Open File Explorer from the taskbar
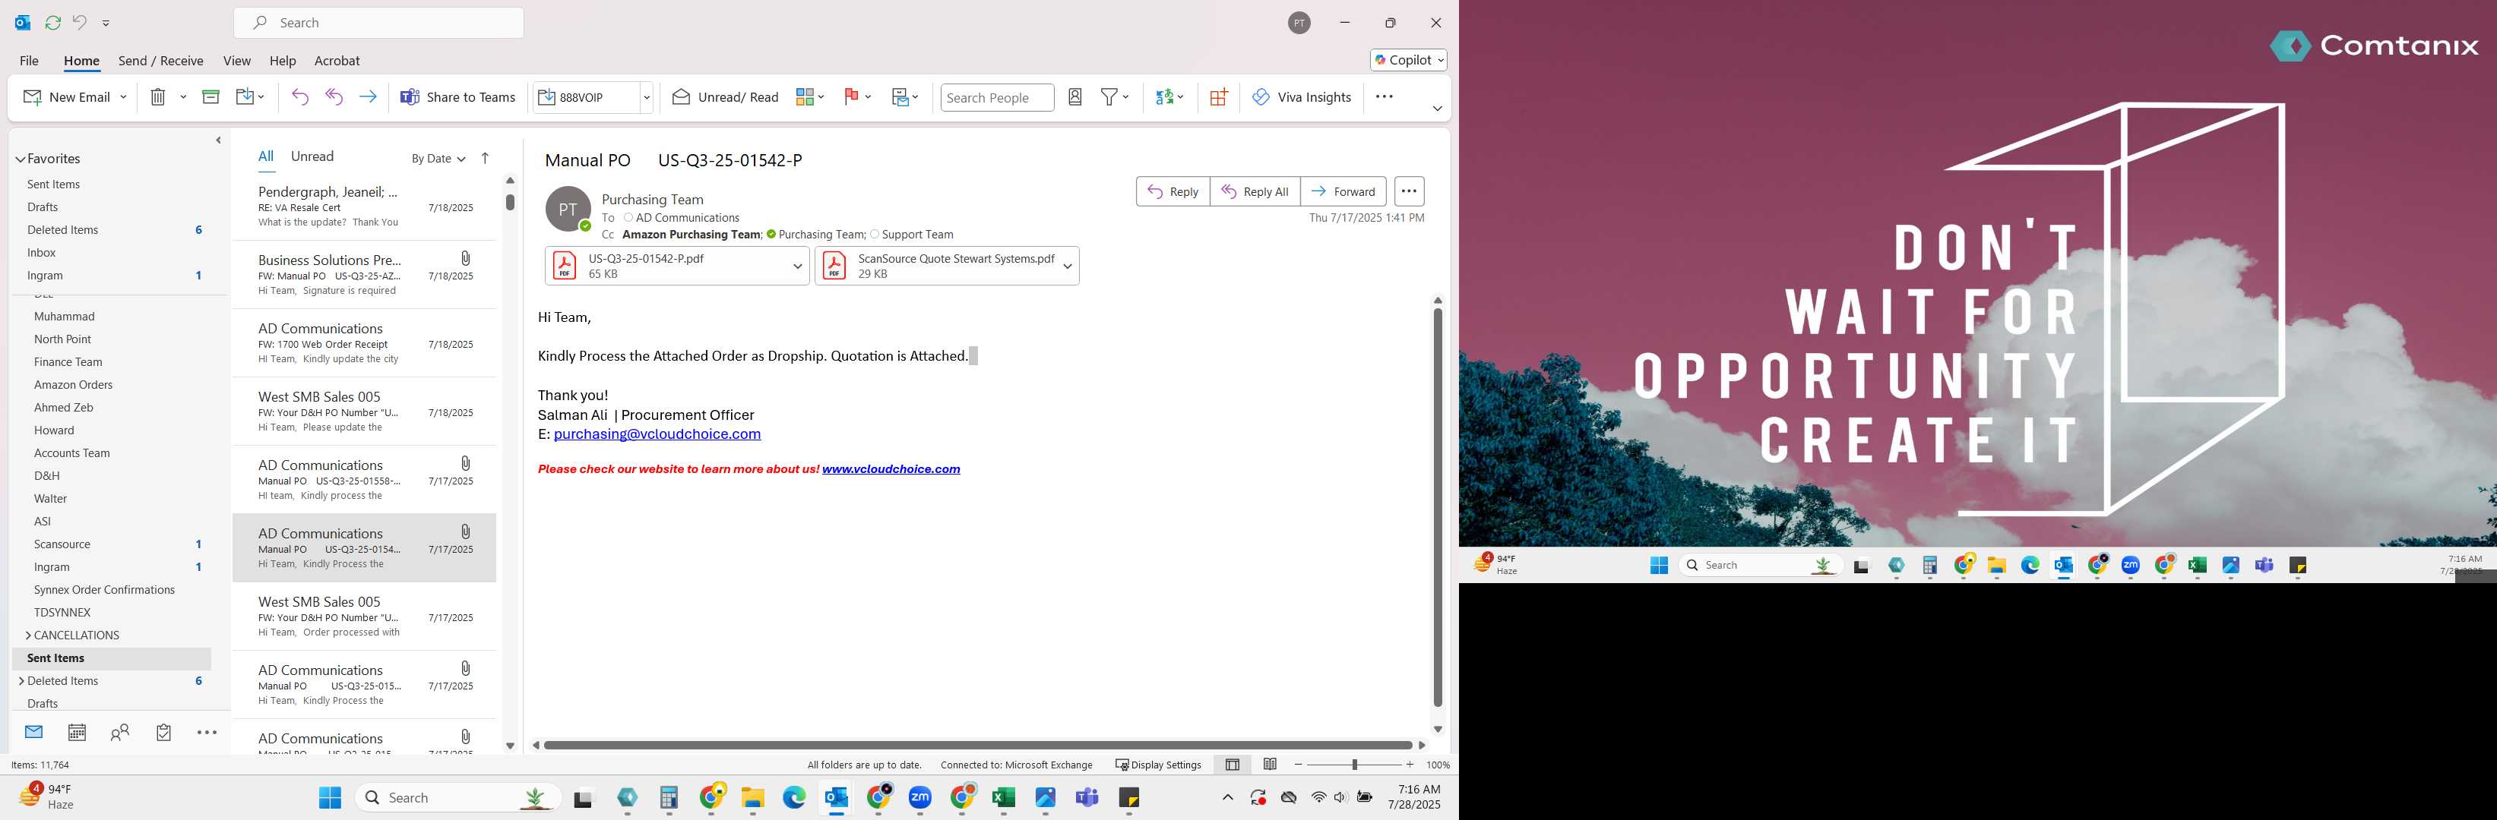This screenshot has width=2497, height=820. [x=753, y=798]
